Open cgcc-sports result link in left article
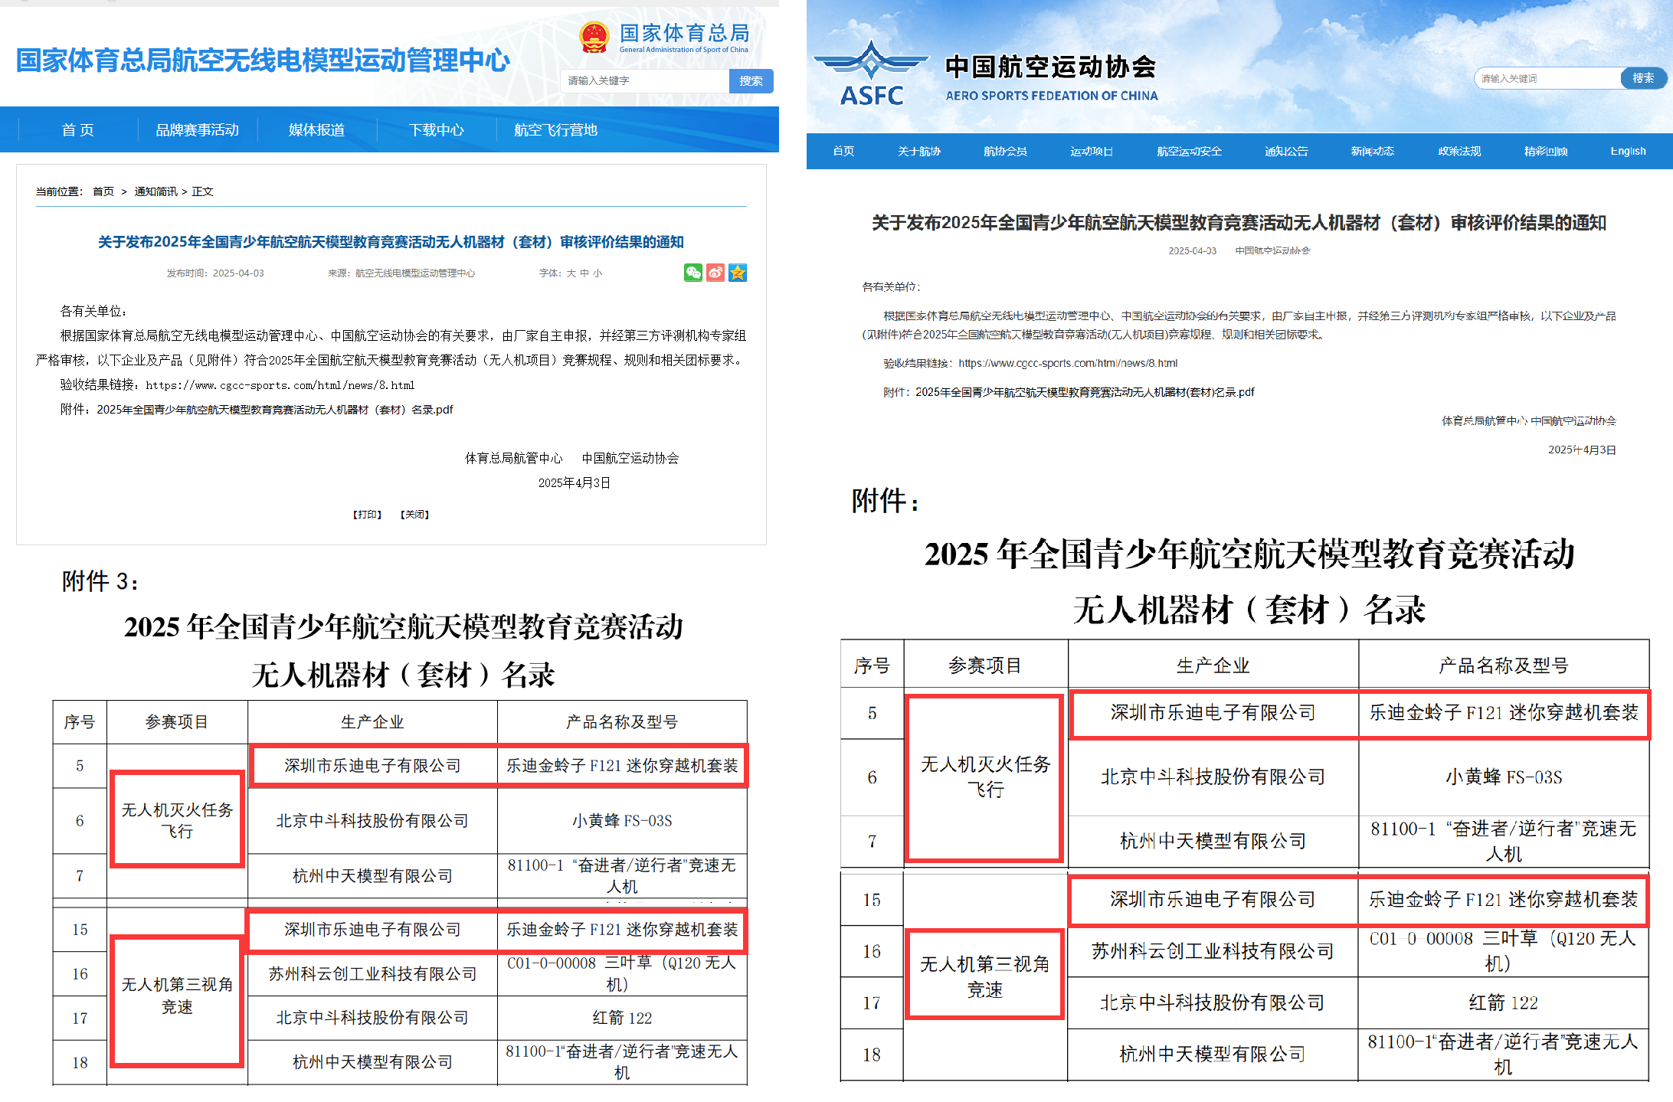This screenshot has height=1102, width=1673. pyautogui.click(x=280, y=386)
